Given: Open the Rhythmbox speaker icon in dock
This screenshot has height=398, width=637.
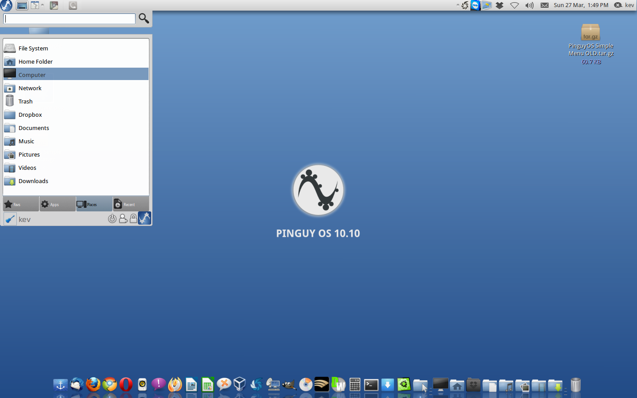Looking at the screenshot, I should (x=142, y=384).
